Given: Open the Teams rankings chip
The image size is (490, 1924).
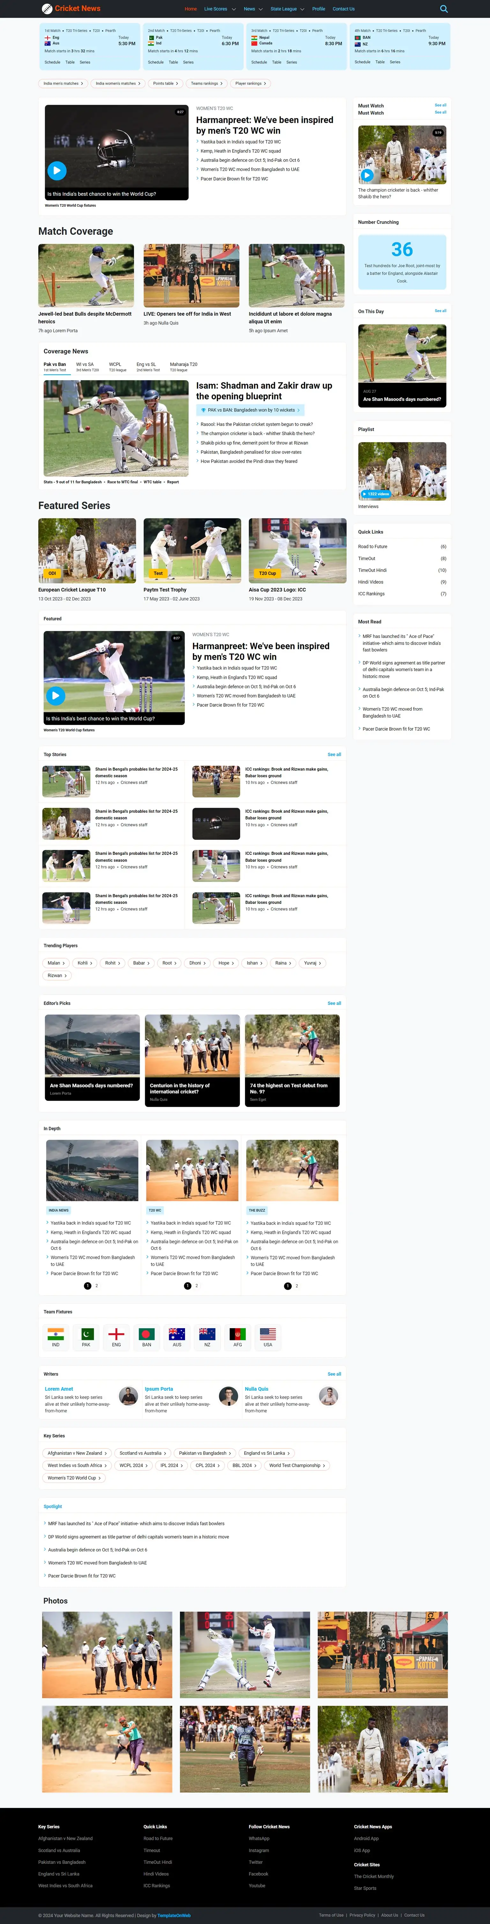Looking at the screenshot, I should click(207, 84).
